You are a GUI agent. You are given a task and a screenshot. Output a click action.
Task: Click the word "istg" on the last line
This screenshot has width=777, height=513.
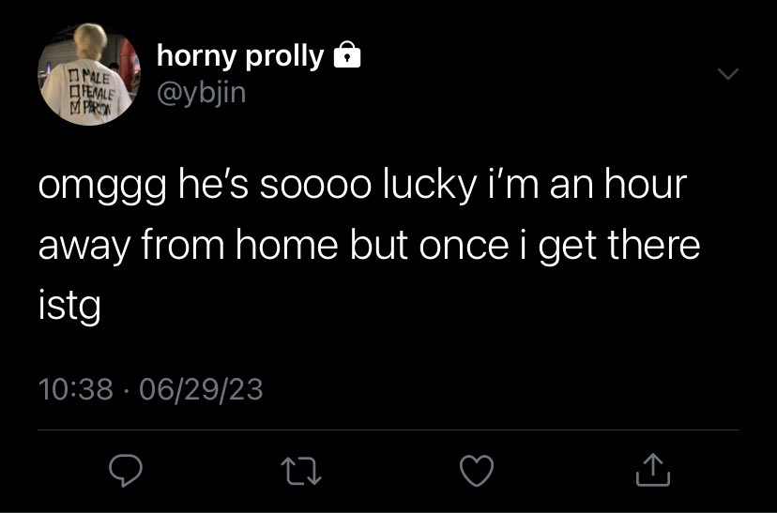69,307
